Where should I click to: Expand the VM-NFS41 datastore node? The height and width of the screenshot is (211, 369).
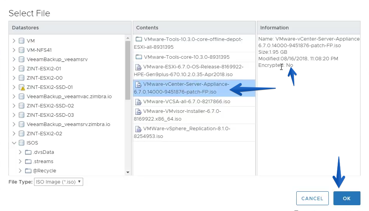[14, 50]
